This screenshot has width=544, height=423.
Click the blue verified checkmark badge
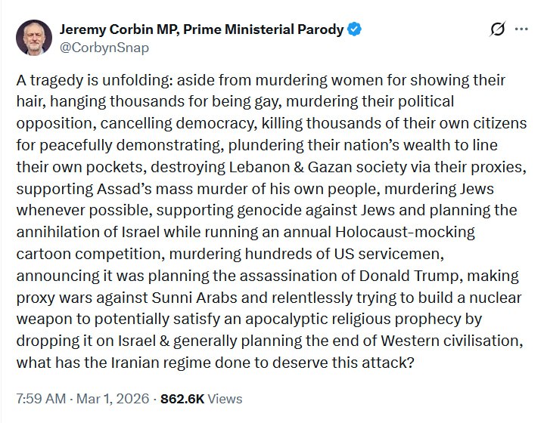(355, 29)
